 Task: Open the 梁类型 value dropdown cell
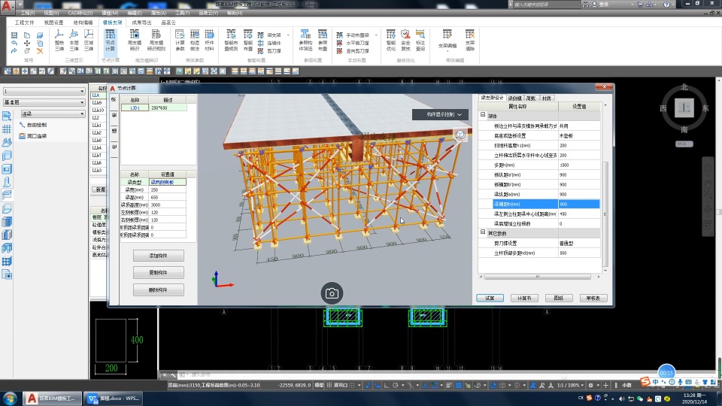coord(167,182)
